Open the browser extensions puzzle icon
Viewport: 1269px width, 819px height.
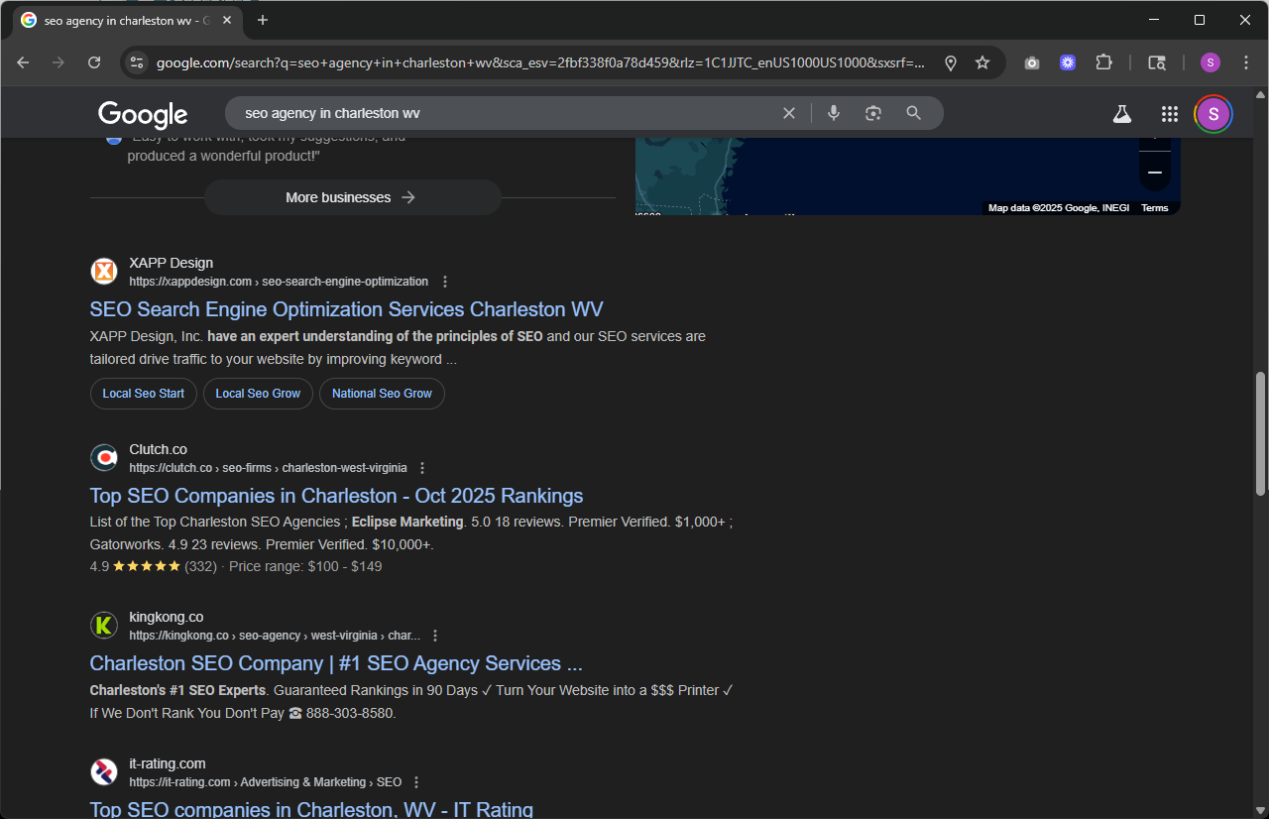1103,62
